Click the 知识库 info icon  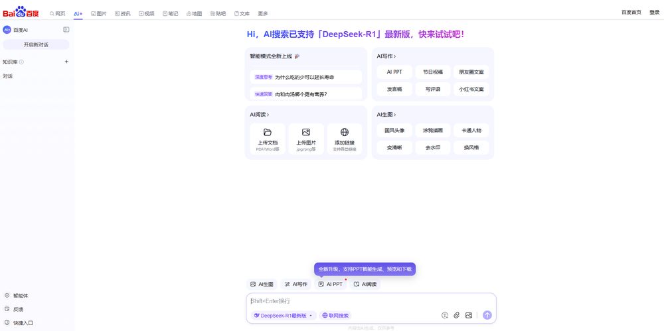pos(21,62)
